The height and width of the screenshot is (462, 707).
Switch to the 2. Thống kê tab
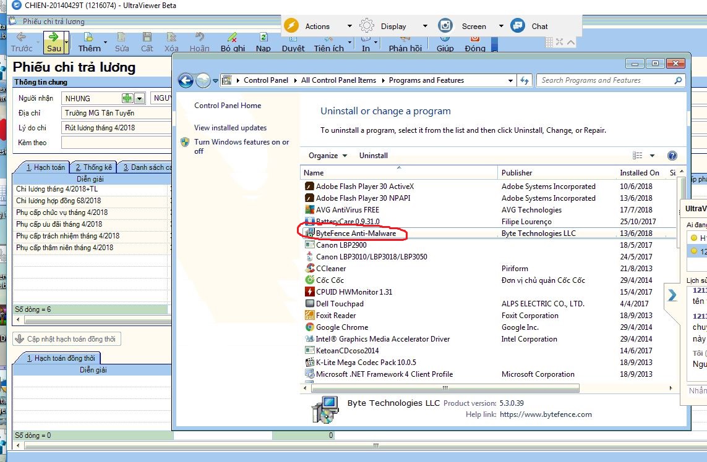(93, 167)
